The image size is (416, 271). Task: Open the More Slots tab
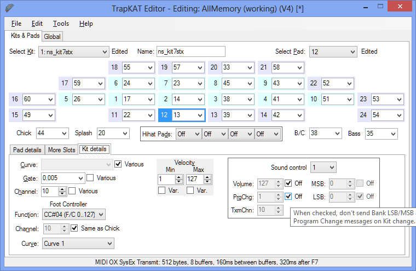coord(61,150)
